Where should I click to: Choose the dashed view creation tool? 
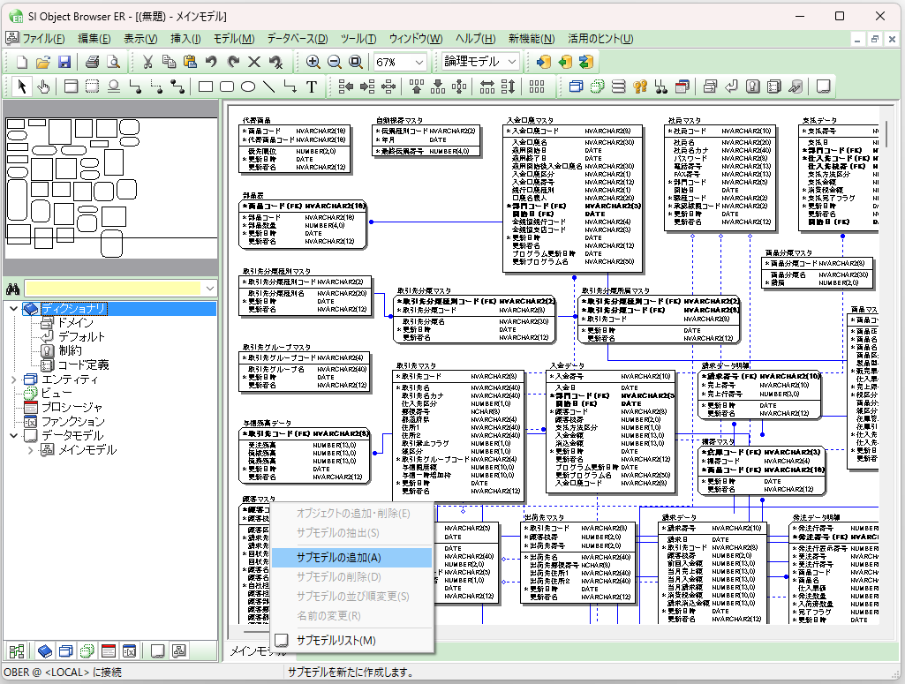93,86
